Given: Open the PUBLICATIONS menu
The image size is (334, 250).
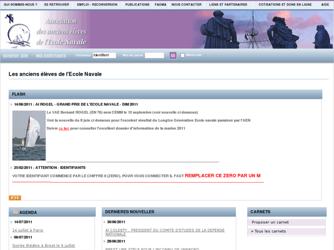Looking at the screenshot, I should pyautogui.click(x=137, y=5).
